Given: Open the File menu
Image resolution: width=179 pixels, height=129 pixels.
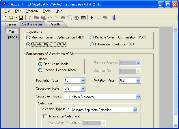Looking at the screenshot, I should coord(7,11).
